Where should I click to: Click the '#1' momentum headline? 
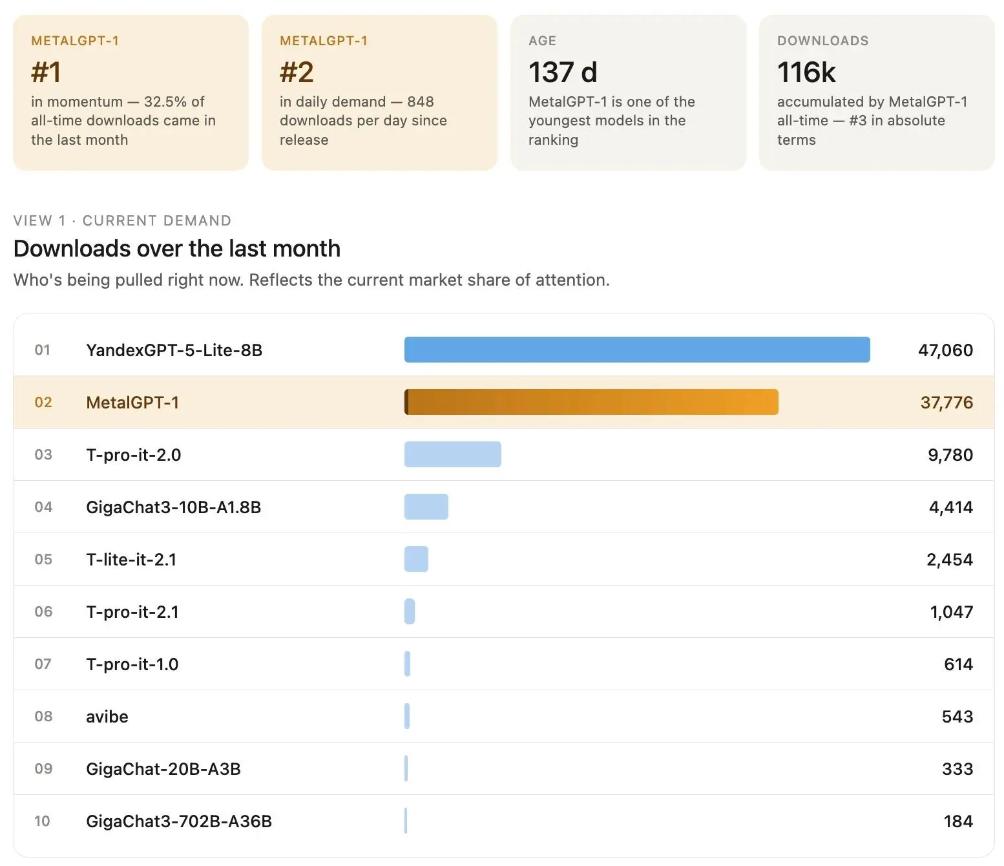point(47,72)
